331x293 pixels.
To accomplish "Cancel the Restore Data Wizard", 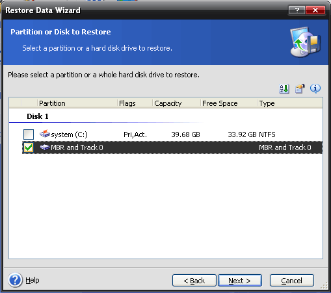I will coord(292,281).
